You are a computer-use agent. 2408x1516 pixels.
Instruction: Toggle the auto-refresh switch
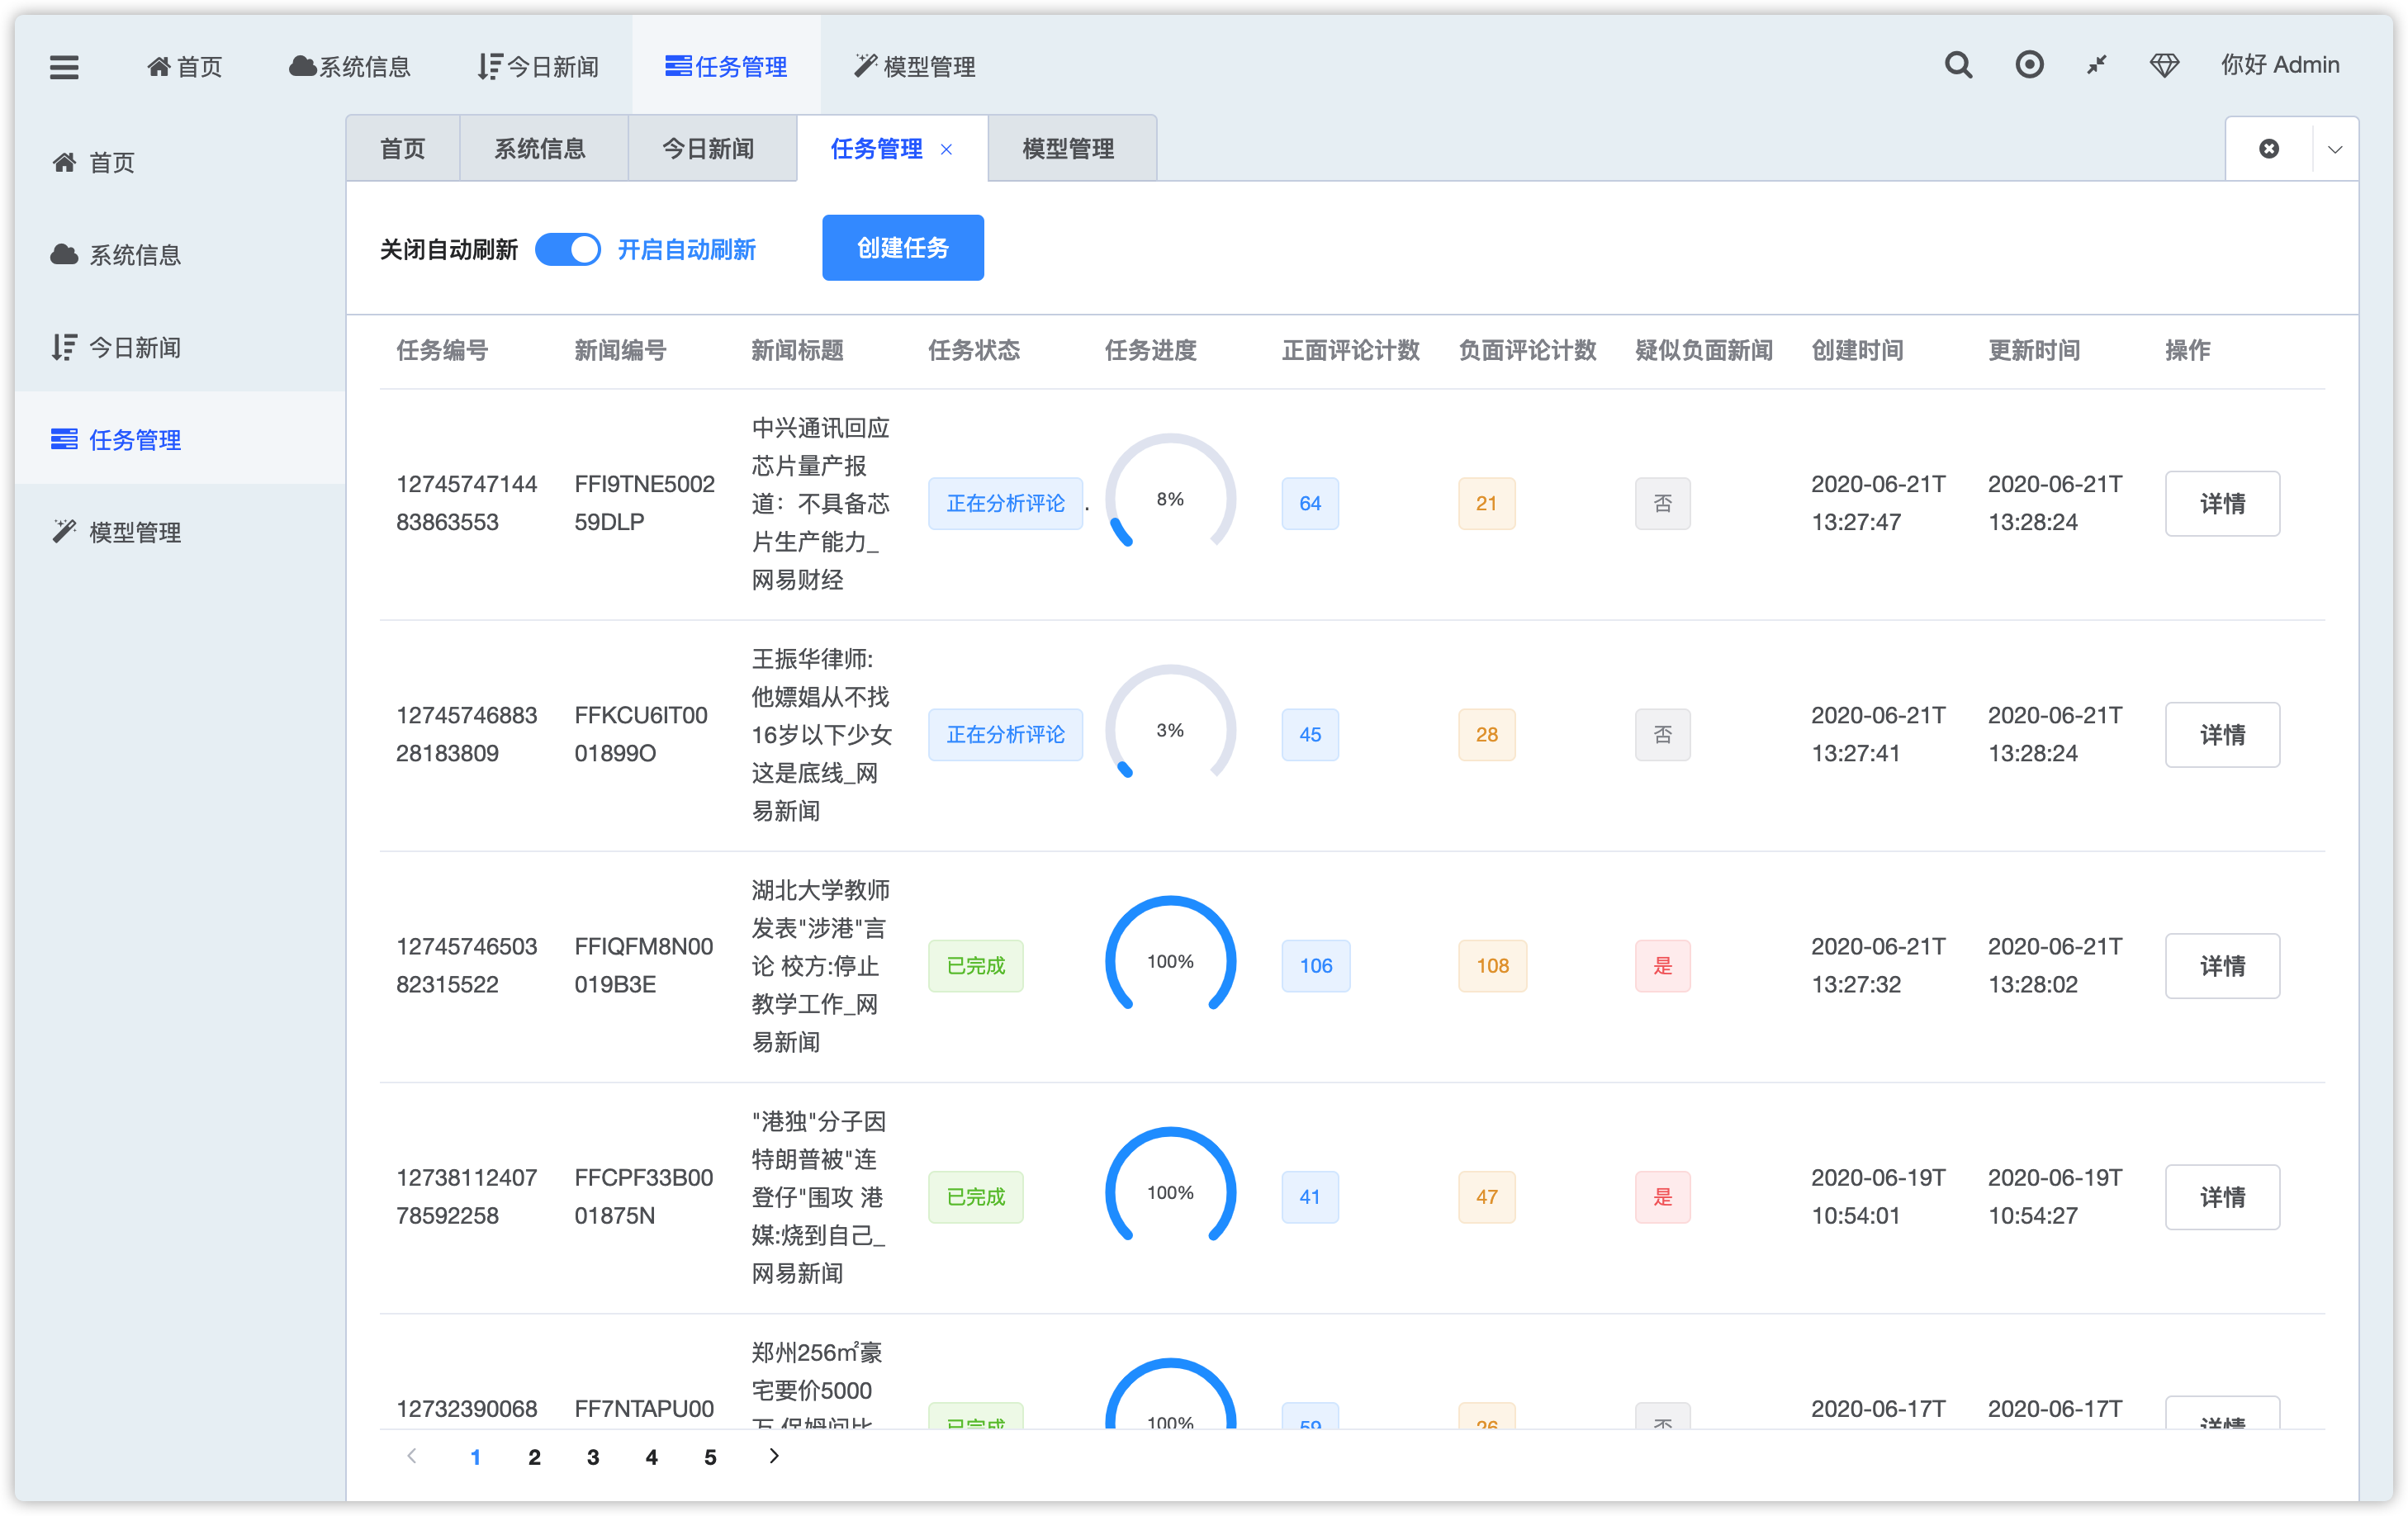(567, 249)
